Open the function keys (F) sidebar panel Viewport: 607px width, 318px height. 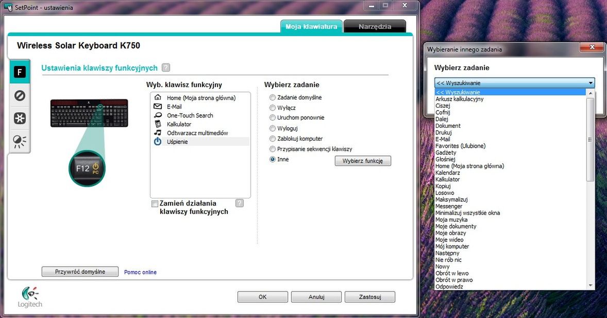tap(20, 72)
